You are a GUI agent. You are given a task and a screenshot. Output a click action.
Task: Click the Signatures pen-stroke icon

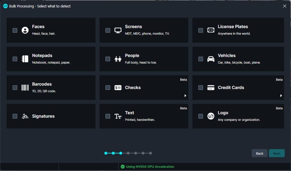pyautogui.click(x=25, y=117)
